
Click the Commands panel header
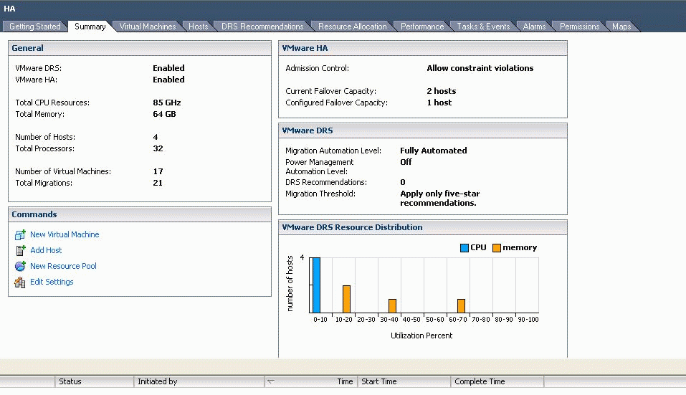pyautogui.click(x=140, y=214)
